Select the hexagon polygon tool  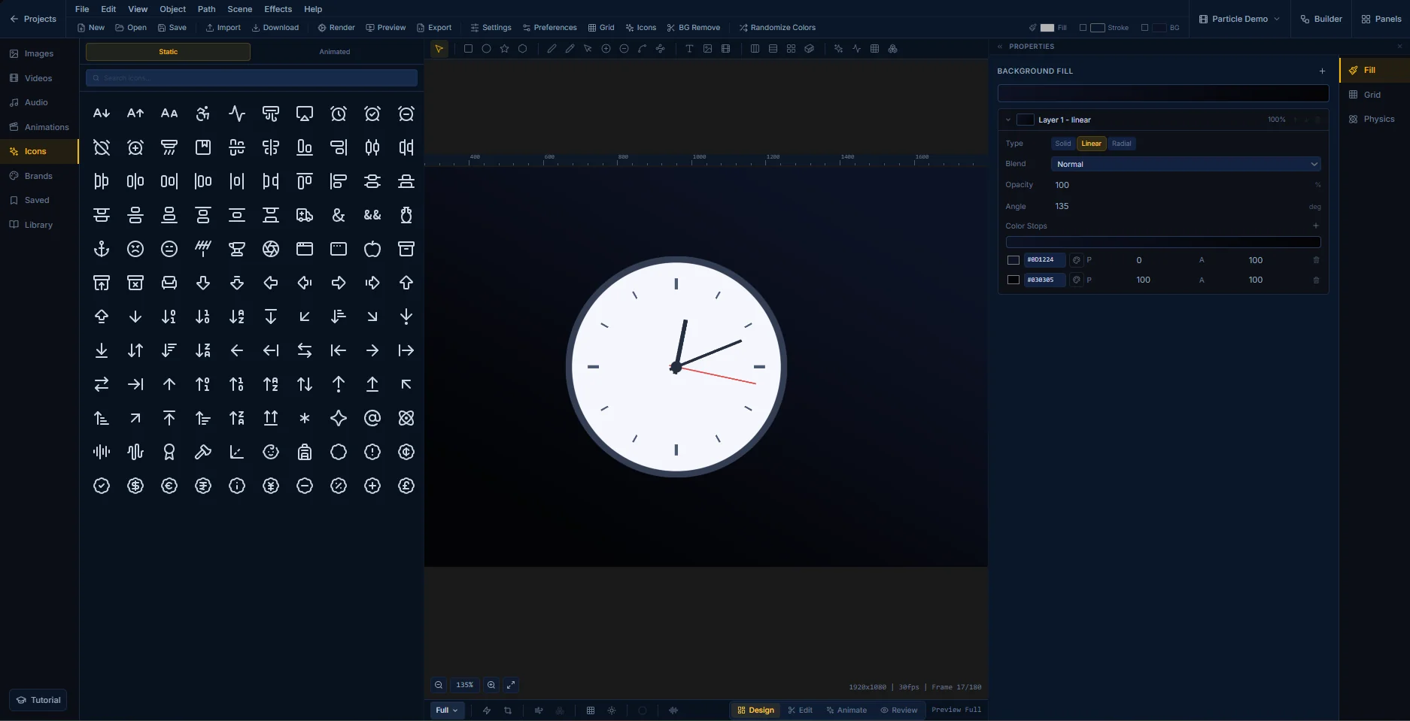click(x=522, y=49)
